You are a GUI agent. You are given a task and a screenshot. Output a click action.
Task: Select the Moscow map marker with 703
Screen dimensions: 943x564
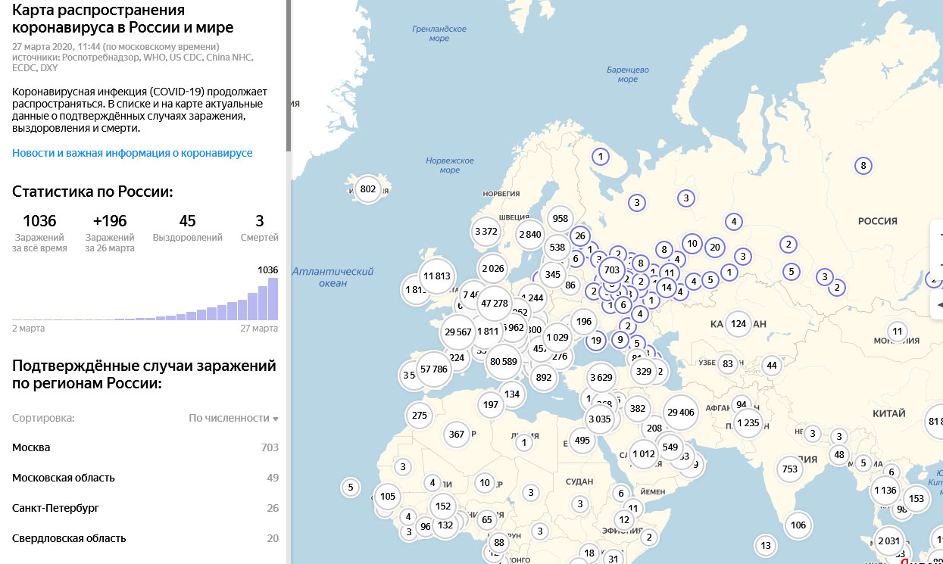pos(611,270)
